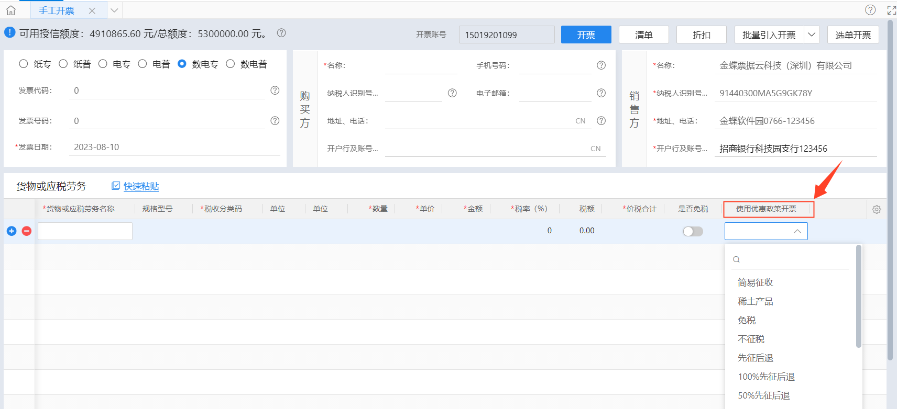Click help icon beside 手机号码 field
897x409 pixels.
tap(601, 65)
